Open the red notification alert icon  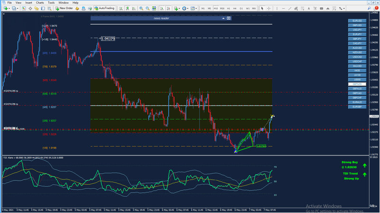pyautogui.click(x=376, y=8)
